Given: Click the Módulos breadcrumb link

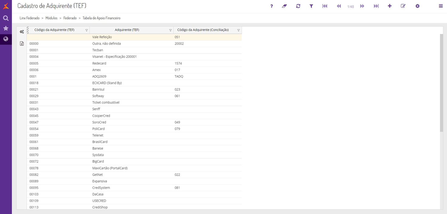Looking at the screenshot, I should click(x=51, y=18).
